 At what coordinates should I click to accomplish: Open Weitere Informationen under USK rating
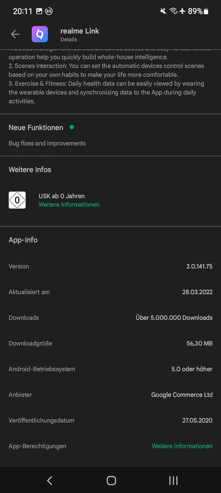coord(69,205)
